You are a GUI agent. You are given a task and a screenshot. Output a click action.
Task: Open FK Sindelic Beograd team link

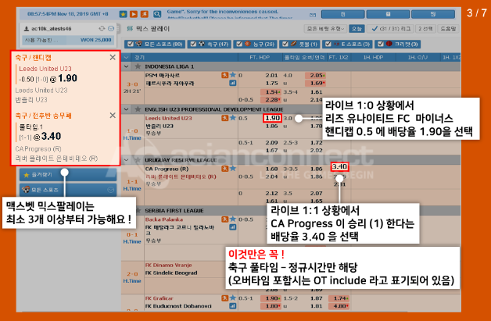click(x=171, y=273)
